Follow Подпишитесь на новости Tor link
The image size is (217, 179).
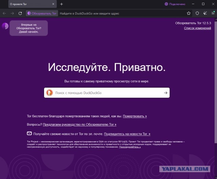127,134
